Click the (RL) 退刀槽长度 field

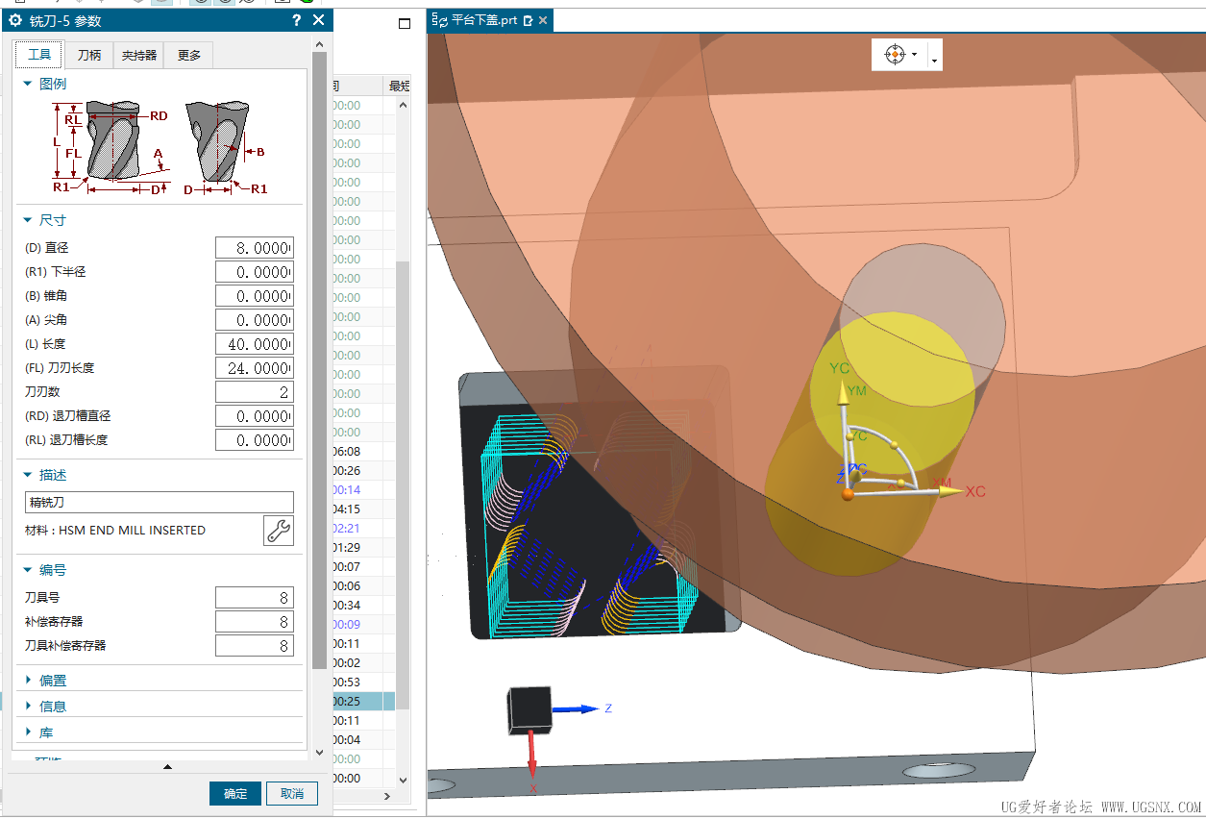(255, 440)
